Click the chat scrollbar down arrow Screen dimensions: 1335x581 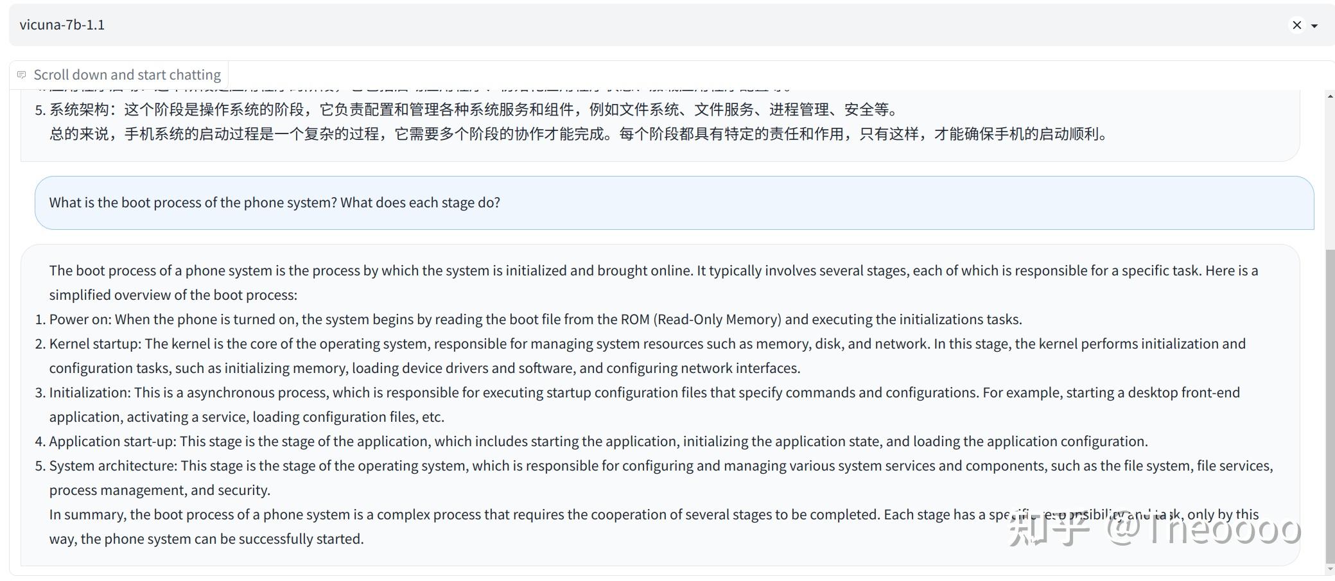click(x=1330, y=569)
